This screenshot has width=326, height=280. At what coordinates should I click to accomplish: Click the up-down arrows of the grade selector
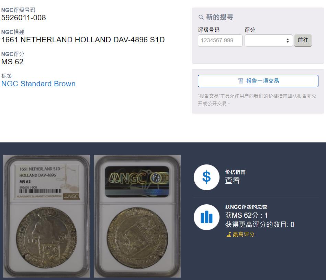click(288, 41)
